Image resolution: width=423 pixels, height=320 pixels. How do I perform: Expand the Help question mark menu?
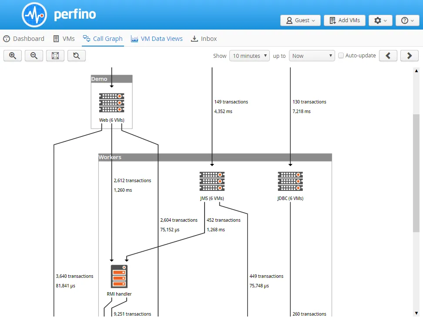[x=407, y=20]
